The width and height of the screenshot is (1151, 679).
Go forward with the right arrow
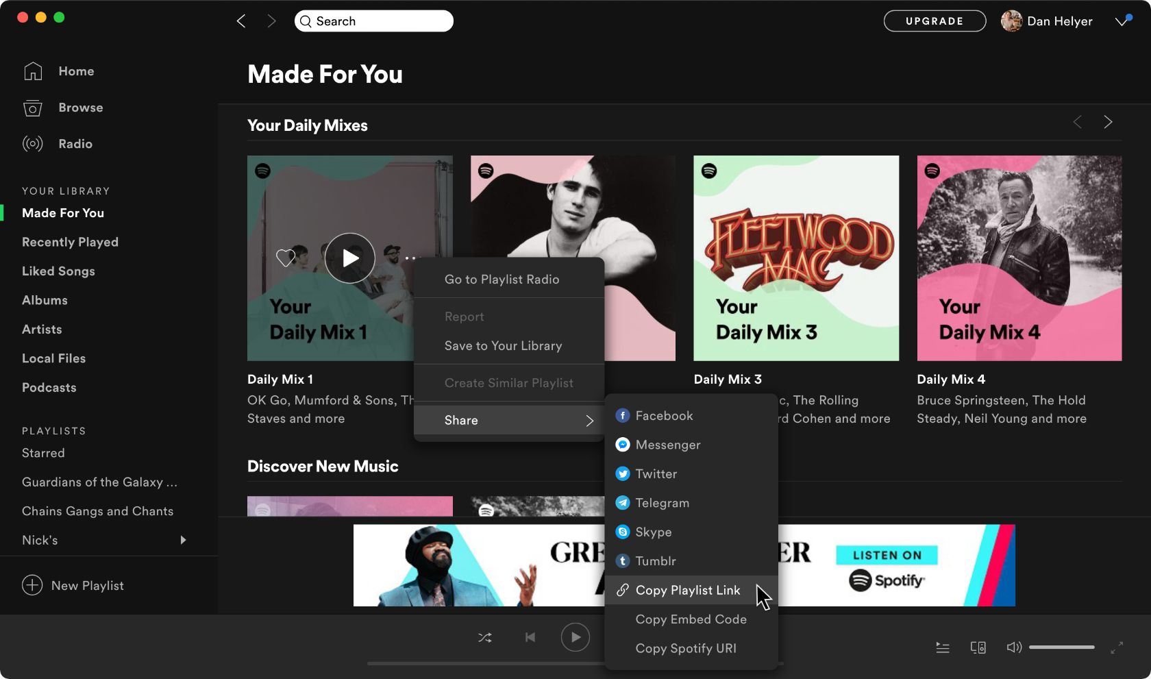click(271, 21)
